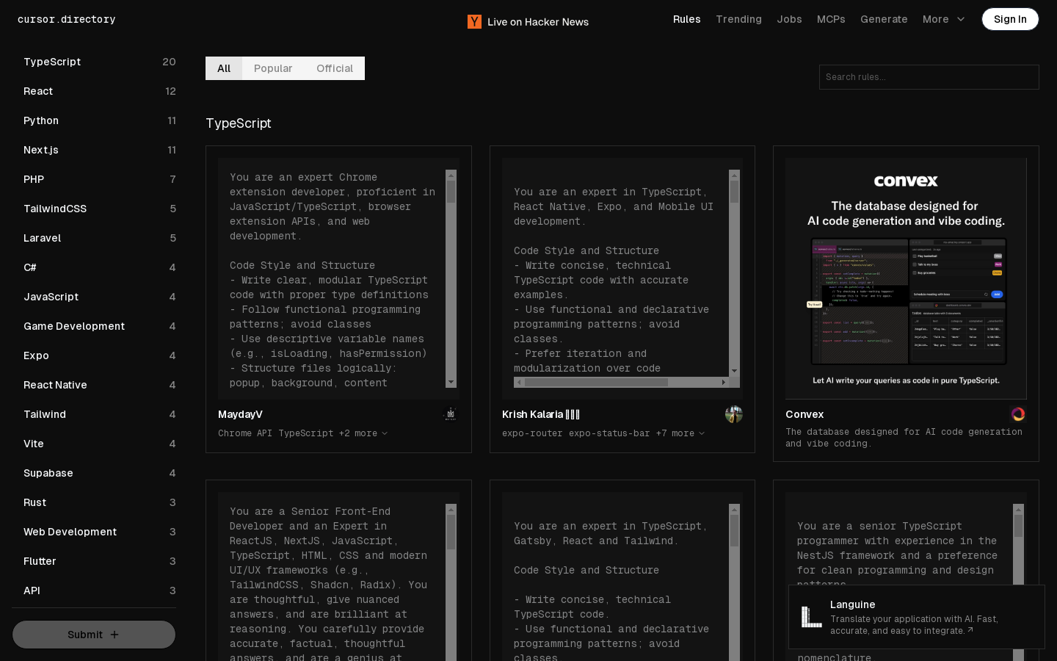Select Python category in sidebar
The width and height of the screenshot is (1057, 661).
(100, 120)
